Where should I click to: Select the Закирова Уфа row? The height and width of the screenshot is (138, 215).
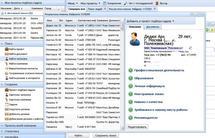coord(83,127)
